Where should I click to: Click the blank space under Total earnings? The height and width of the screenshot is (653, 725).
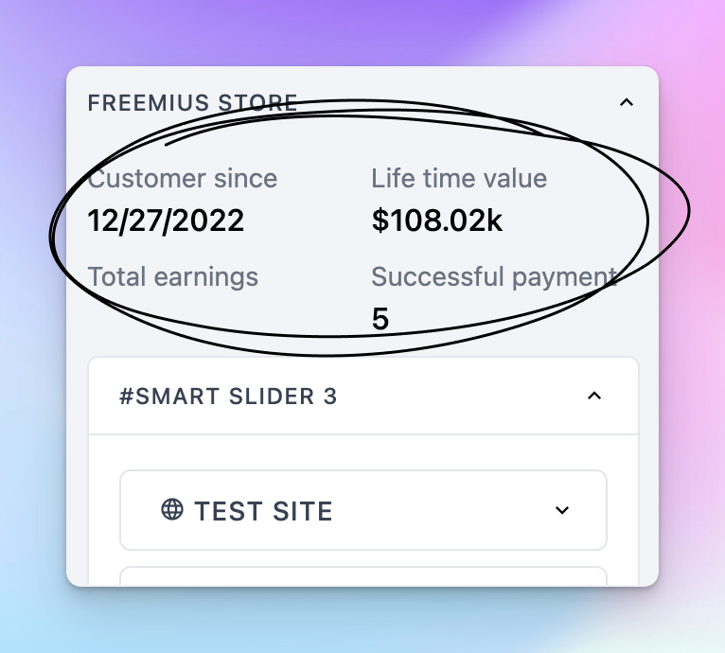(x=172, y=319)
